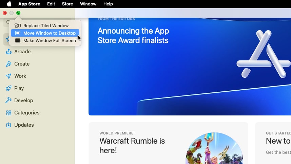Open the Help menu

[x=108, y=4]
